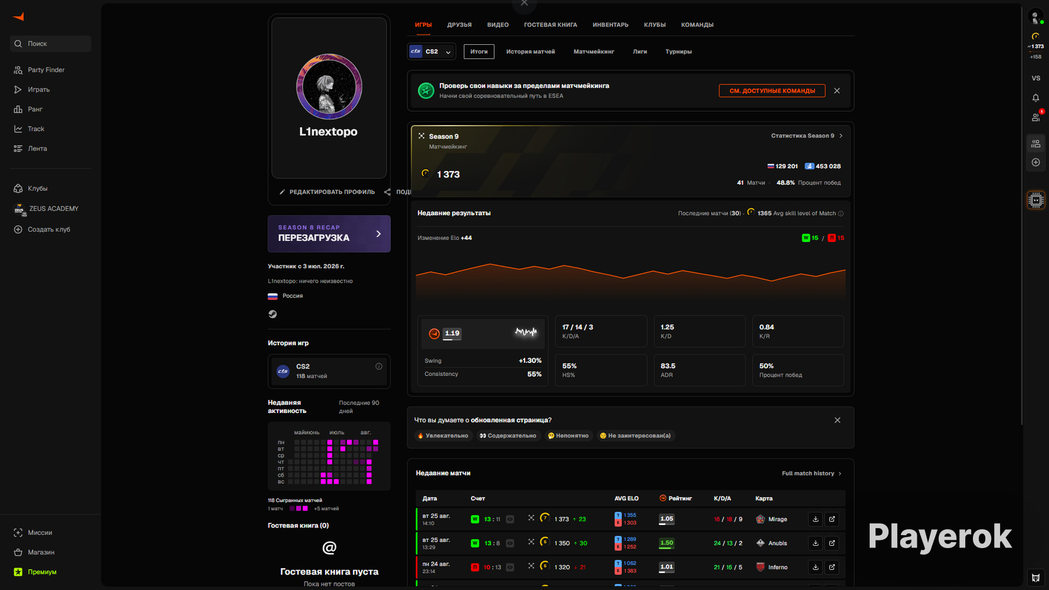Image resolution: width=1049 pixels, height=590 pixels.
Task: Select the История матчей sub-tab
Action: (530, 52)
